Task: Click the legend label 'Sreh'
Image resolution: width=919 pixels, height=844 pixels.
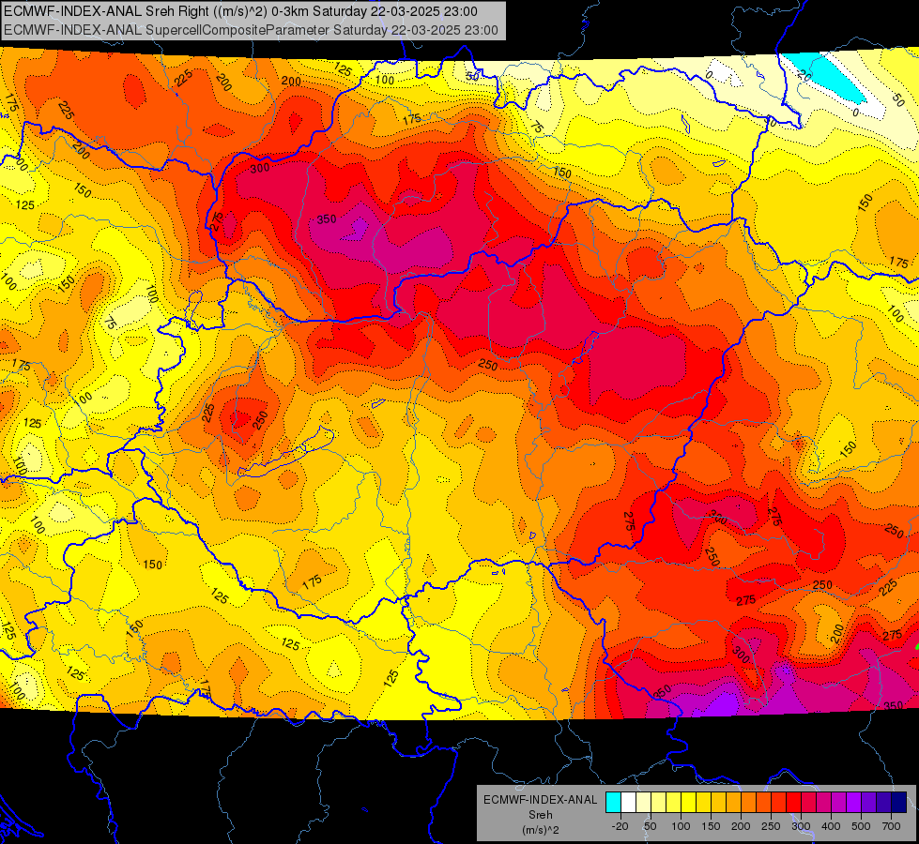Action: 541,815
